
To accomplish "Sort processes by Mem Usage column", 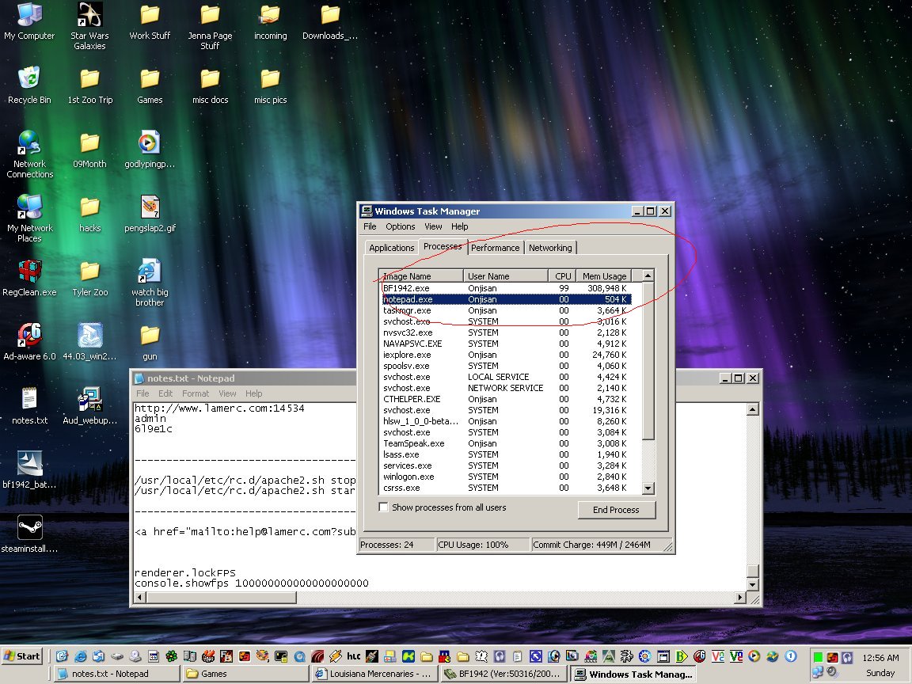I will (x=604, y=276).
